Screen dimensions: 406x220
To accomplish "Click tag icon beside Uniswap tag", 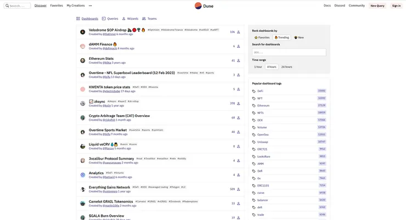I will pos(254,142).
